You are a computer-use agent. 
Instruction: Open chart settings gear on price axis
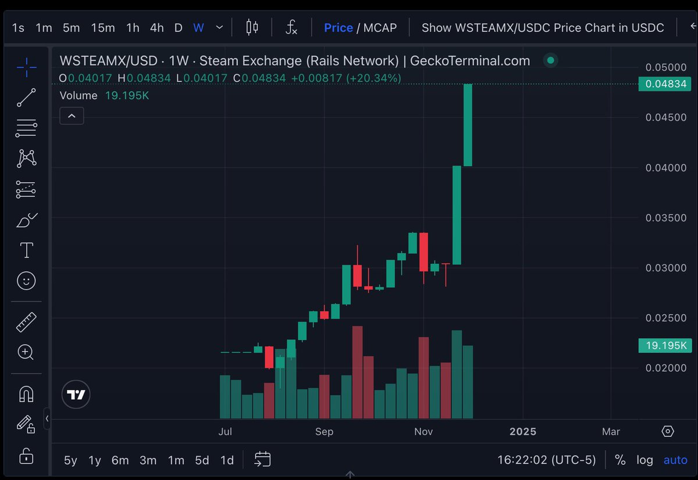coord(668,431)
